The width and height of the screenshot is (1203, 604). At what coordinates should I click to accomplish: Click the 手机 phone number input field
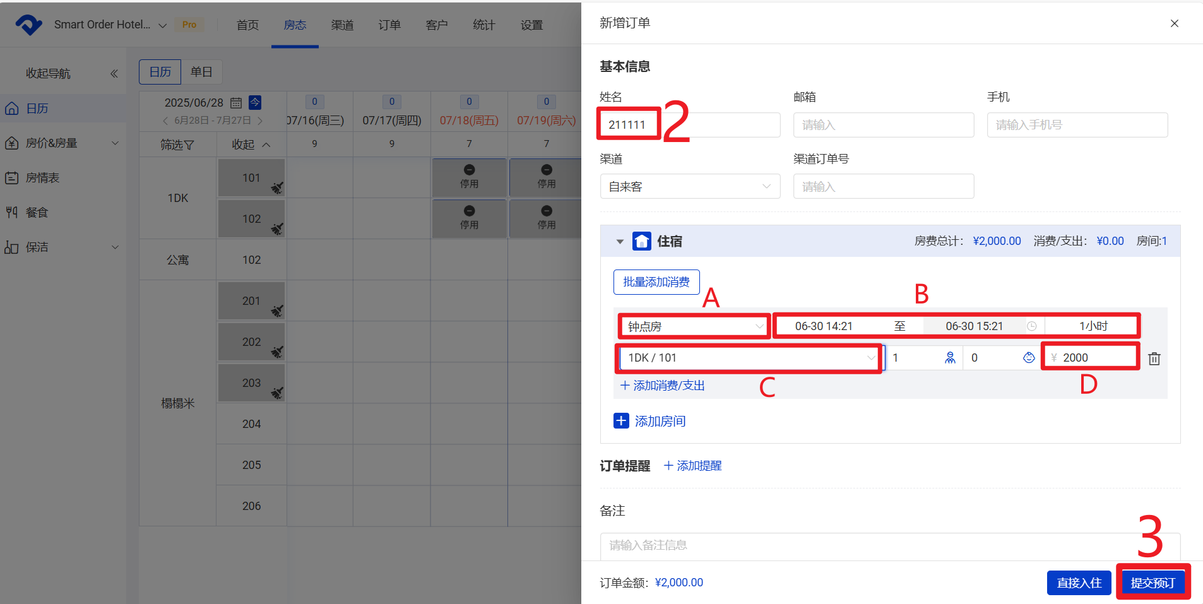coord(1077,125)
